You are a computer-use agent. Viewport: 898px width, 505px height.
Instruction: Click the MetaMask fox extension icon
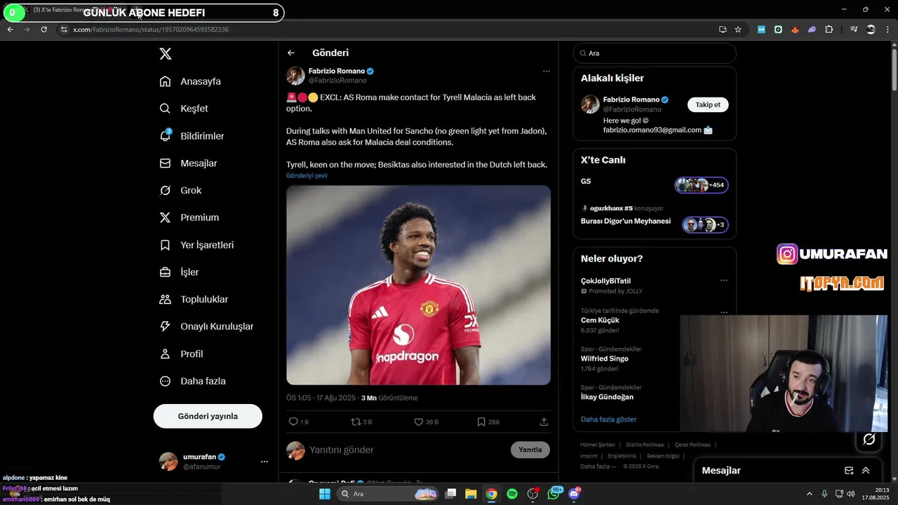tap(795, 29)
